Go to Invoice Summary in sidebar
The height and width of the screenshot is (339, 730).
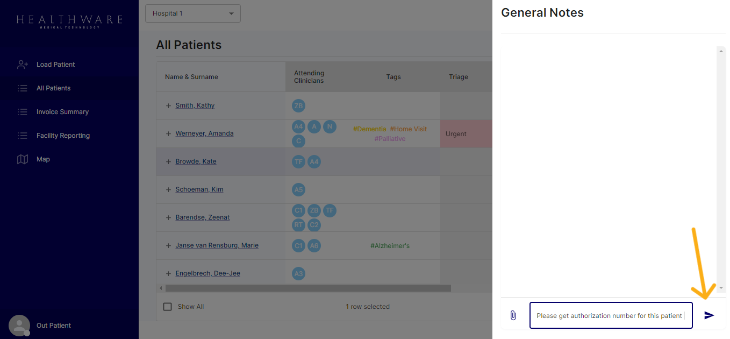coord(62,112)
